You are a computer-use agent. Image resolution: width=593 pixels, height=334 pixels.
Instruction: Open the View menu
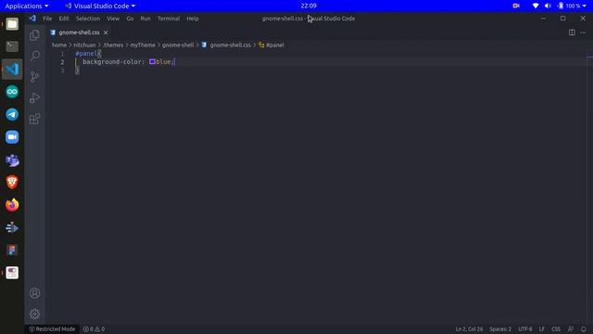coord(113,19)
